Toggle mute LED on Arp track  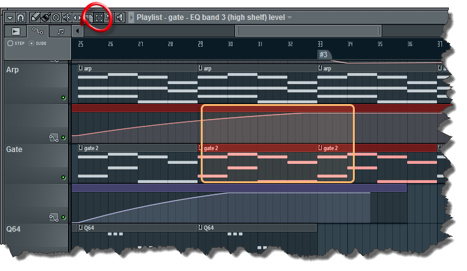point(63,98)
